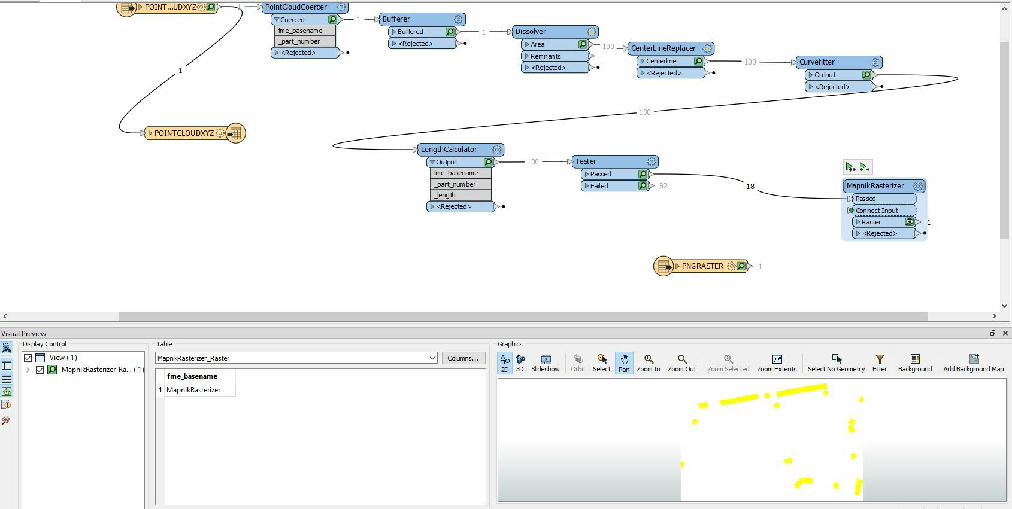Select the _length attribute in LengthCalculator
Viewport: 1012px width, 509px height.
[460, 195]
